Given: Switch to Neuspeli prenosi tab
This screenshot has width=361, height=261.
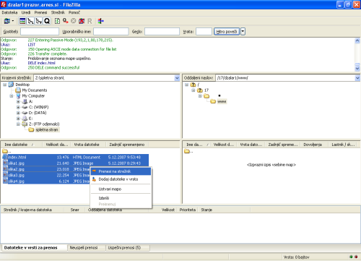Looking at the screenshot, I should 86,248.
